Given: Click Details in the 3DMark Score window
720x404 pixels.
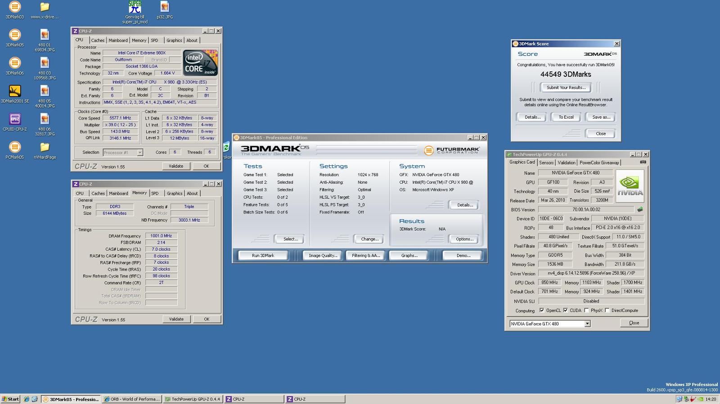Looking at the screenshot, I should (x=532, y=117).
